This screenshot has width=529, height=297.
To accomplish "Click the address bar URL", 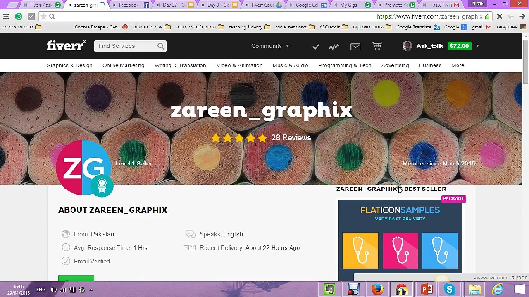I will [x=430, y=16].
